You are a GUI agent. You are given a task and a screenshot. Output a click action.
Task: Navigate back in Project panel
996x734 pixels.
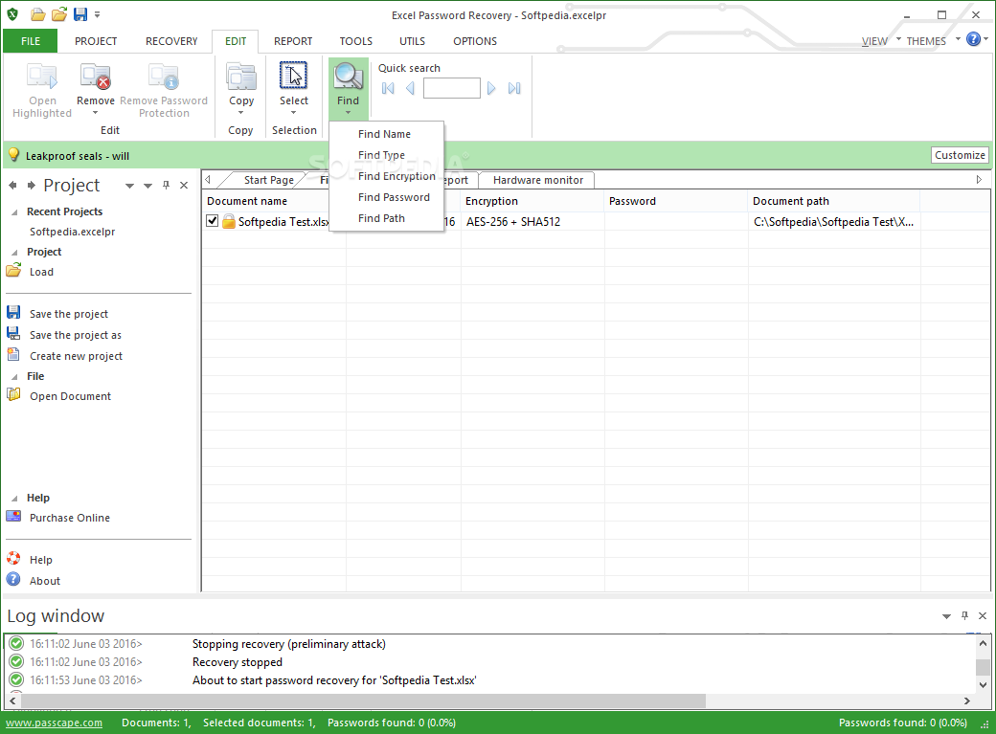[x=12, y=186]
